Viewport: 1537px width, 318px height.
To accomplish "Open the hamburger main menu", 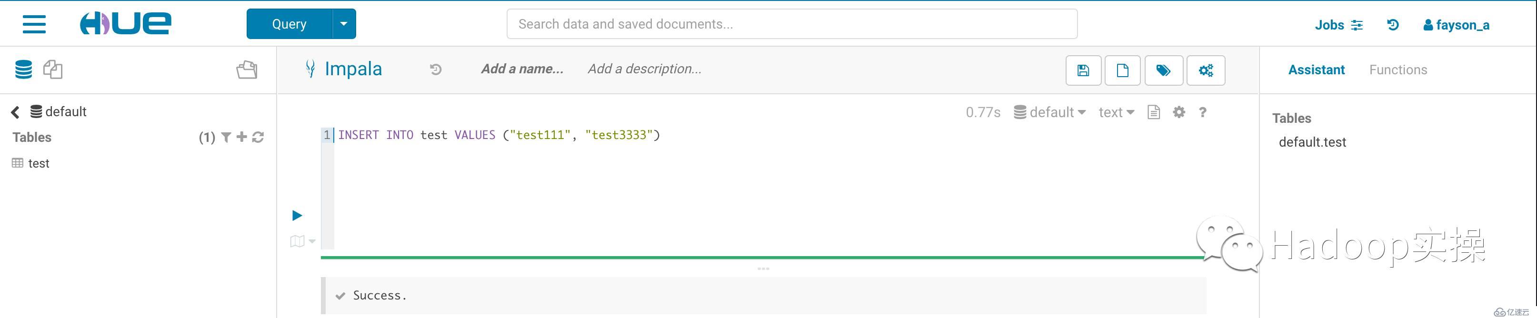I will point(34,24).
